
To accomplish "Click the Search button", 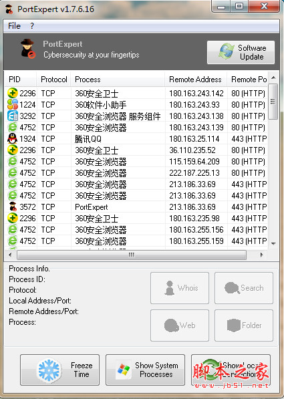I will tap(244, 288).
